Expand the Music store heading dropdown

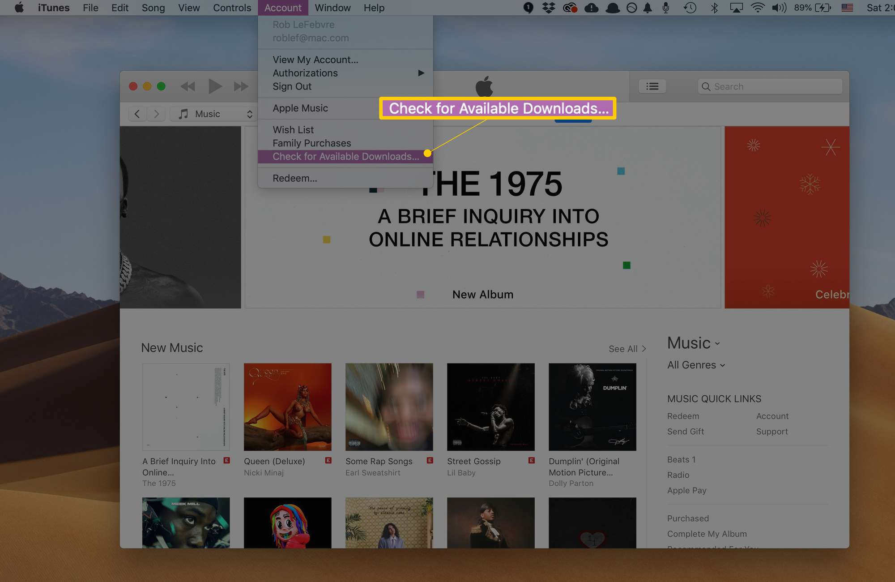[694, 343]
